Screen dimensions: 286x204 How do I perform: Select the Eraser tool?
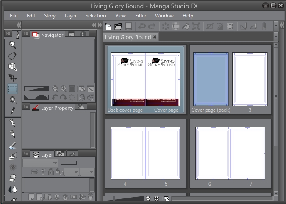[12, 178]
